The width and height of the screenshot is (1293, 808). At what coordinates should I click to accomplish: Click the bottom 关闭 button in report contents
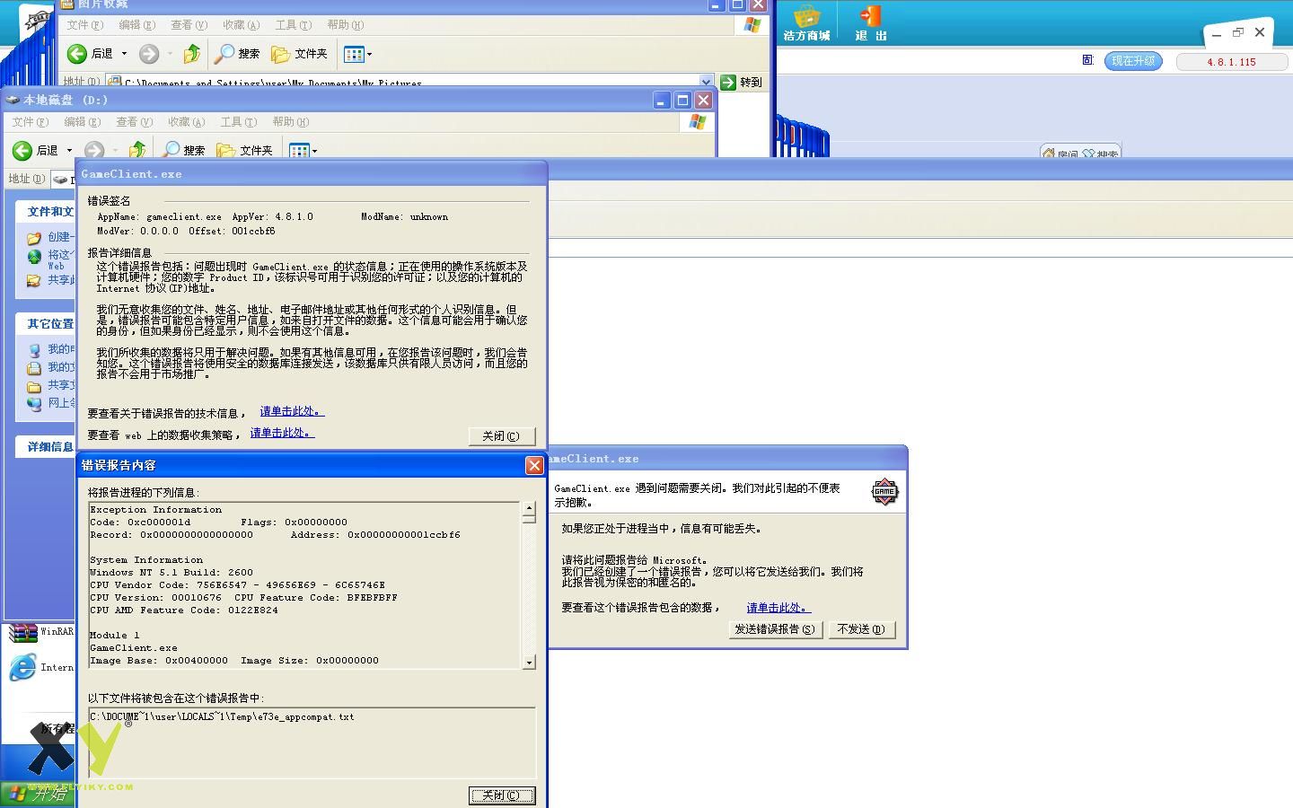502,795
